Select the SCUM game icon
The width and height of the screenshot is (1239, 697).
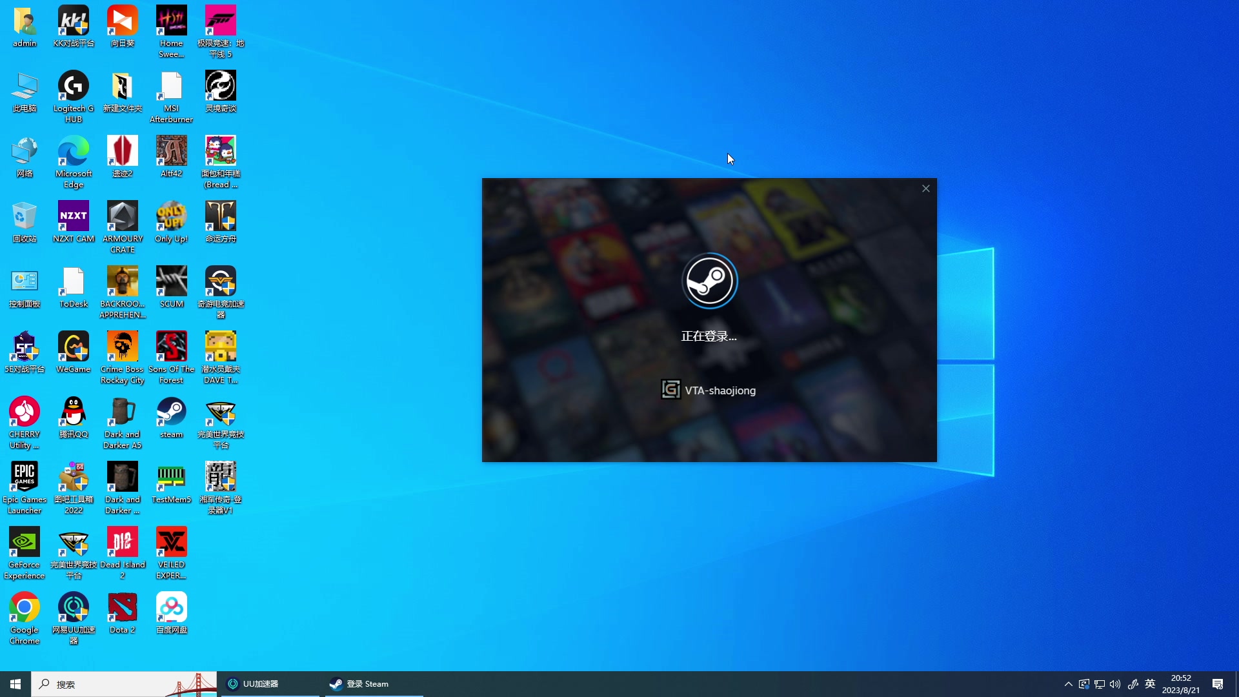coord(172,287)
